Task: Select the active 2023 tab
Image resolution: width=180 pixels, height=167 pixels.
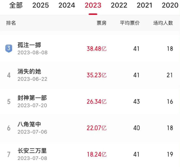Action: coord(93,5)
